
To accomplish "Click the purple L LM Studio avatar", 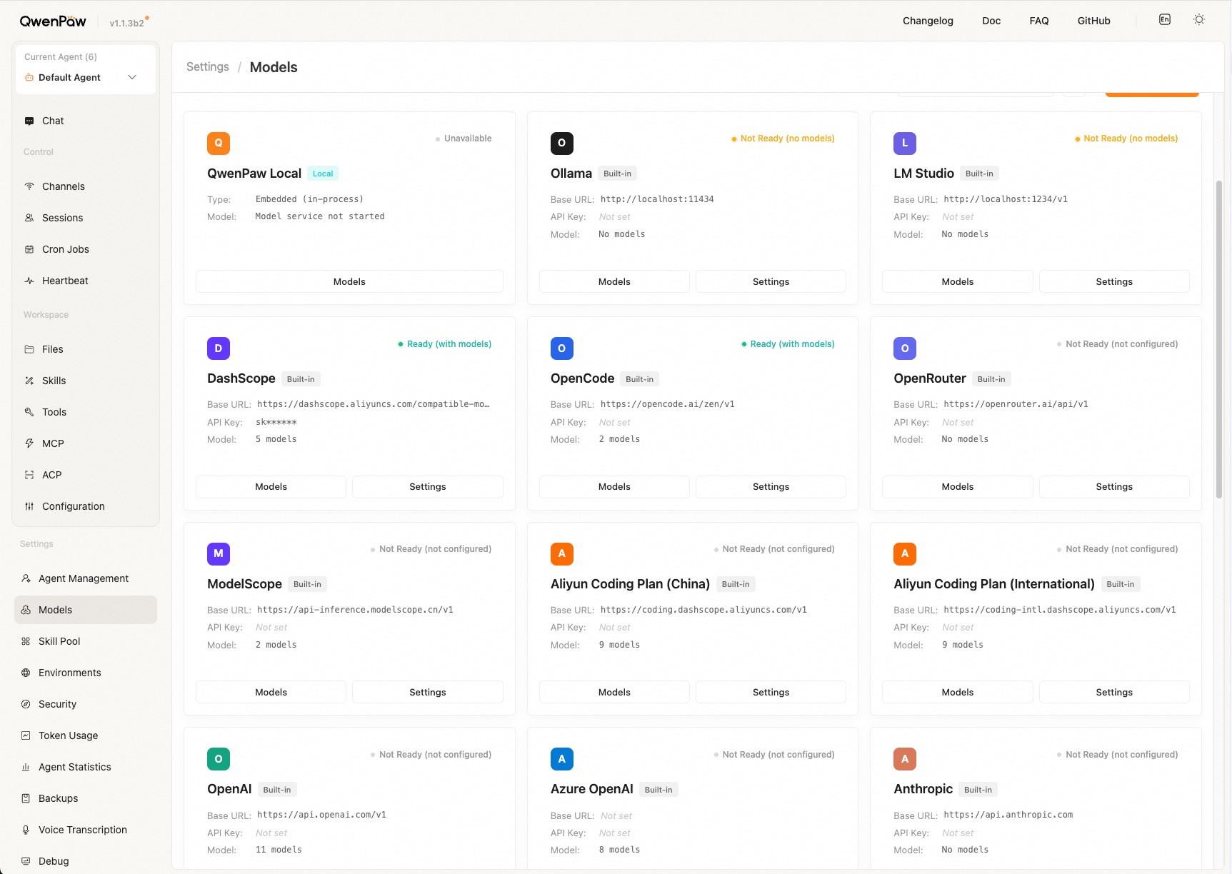I will (905, 143).
